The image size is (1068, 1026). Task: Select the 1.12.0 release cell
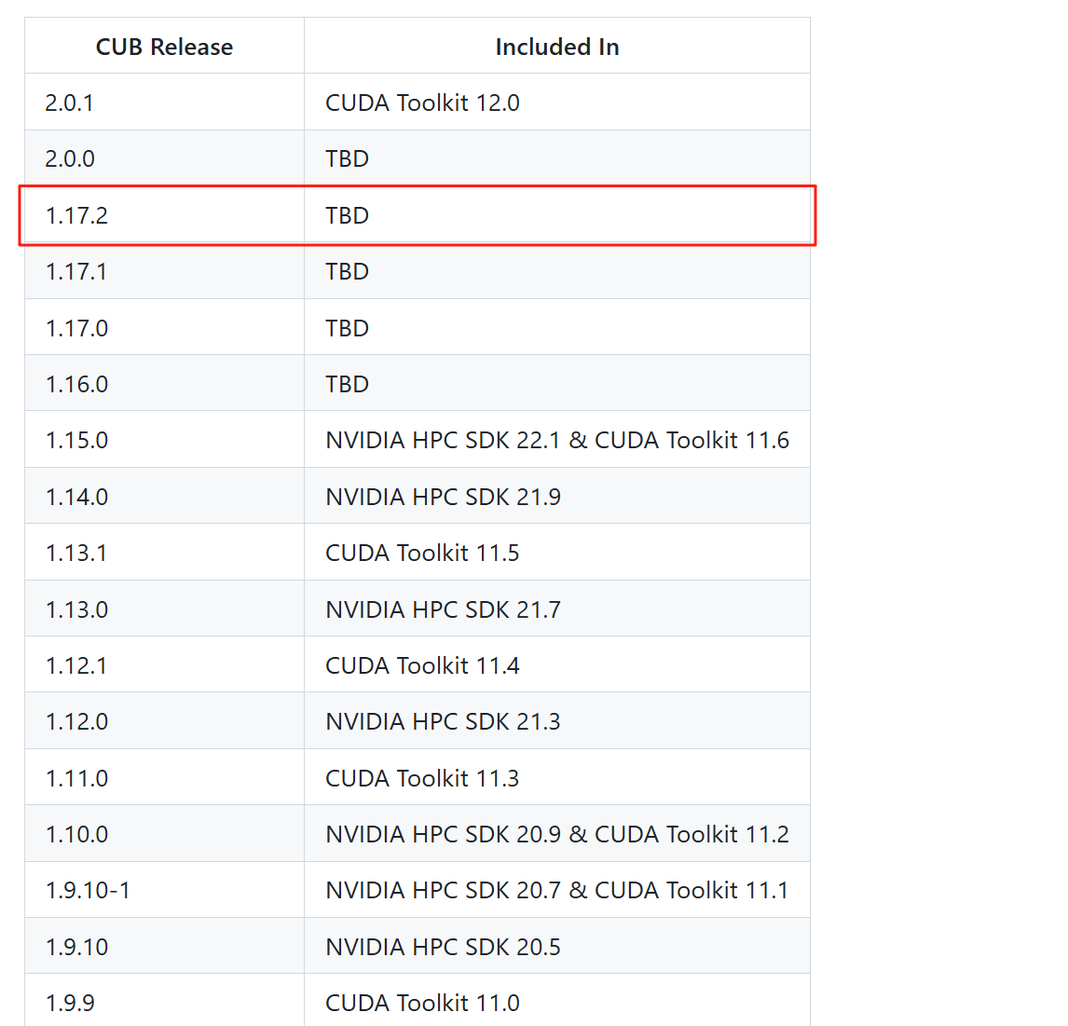pyautogui.click(x=164, y=720)
